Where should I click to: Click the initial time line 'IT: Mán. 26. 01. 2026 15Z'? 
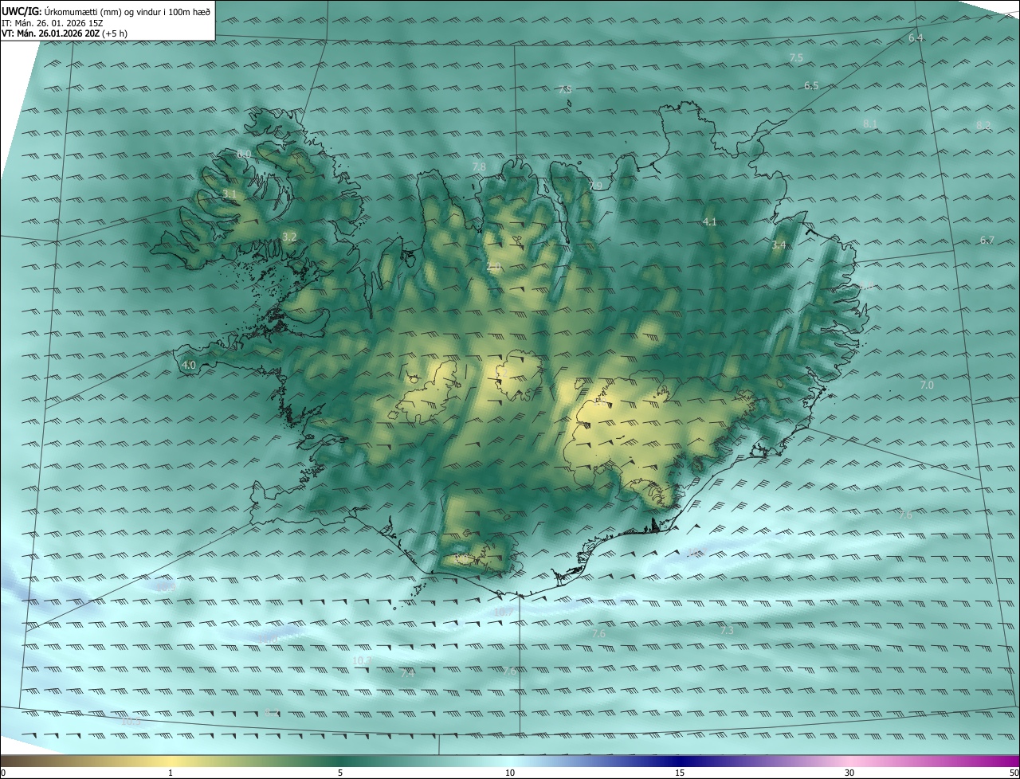point(51,22)
